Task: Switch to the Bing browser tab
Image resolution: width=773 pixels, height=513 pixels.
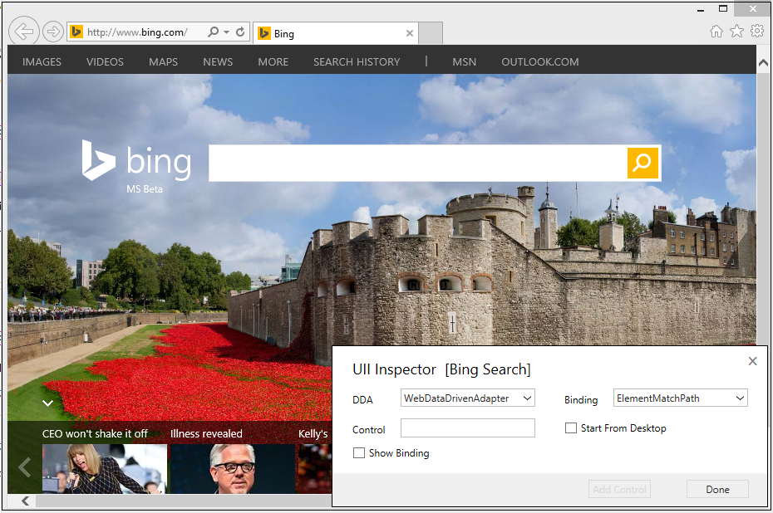Action: tap(324, 33)
